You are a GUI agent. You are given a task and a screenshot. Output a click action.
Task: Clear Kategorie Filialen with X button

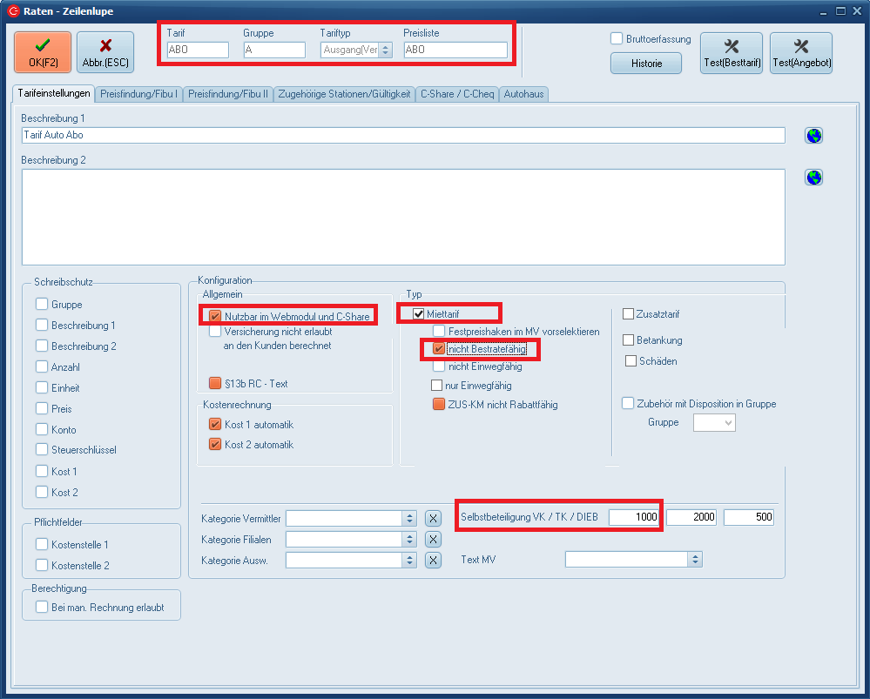click(x=433, y=539)
